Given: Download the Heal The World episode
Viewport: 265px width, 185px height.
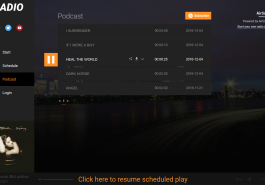Looking at the screenshot, I should 136,59.
